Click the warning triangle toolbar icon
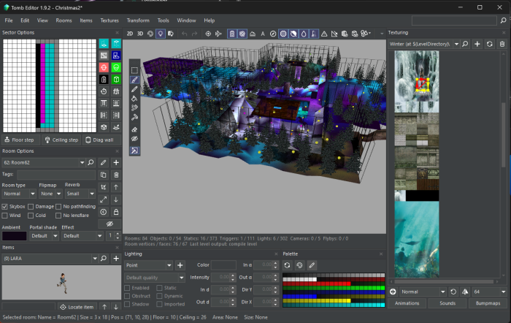Viewport: 511px width, 323px height. coord(324,34)
